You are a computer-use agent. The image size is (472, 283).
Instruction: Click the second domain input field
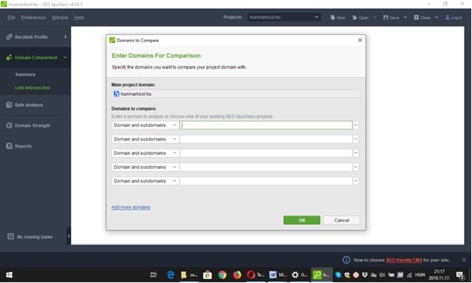pyautogui.click(x=266, y=139)
